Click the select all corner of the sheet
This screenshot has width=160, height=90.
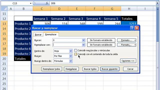pyautogui.click(x=4, y=9)
